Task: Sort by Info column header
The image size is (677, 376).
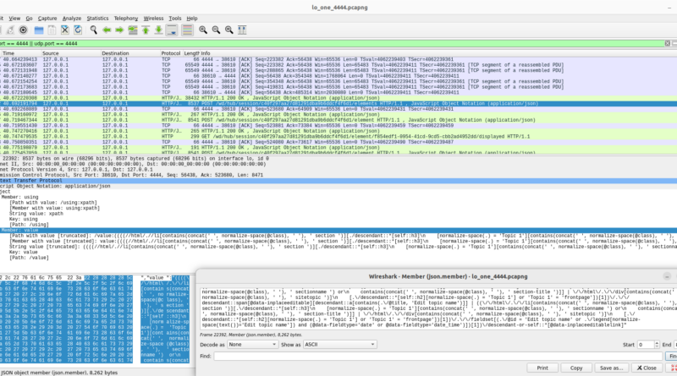Action: (438, 53)
